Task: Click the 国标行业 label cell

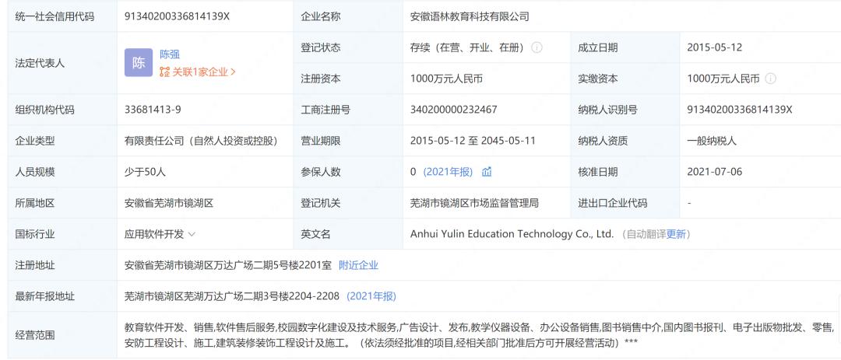Action: [x=62, y=234]
